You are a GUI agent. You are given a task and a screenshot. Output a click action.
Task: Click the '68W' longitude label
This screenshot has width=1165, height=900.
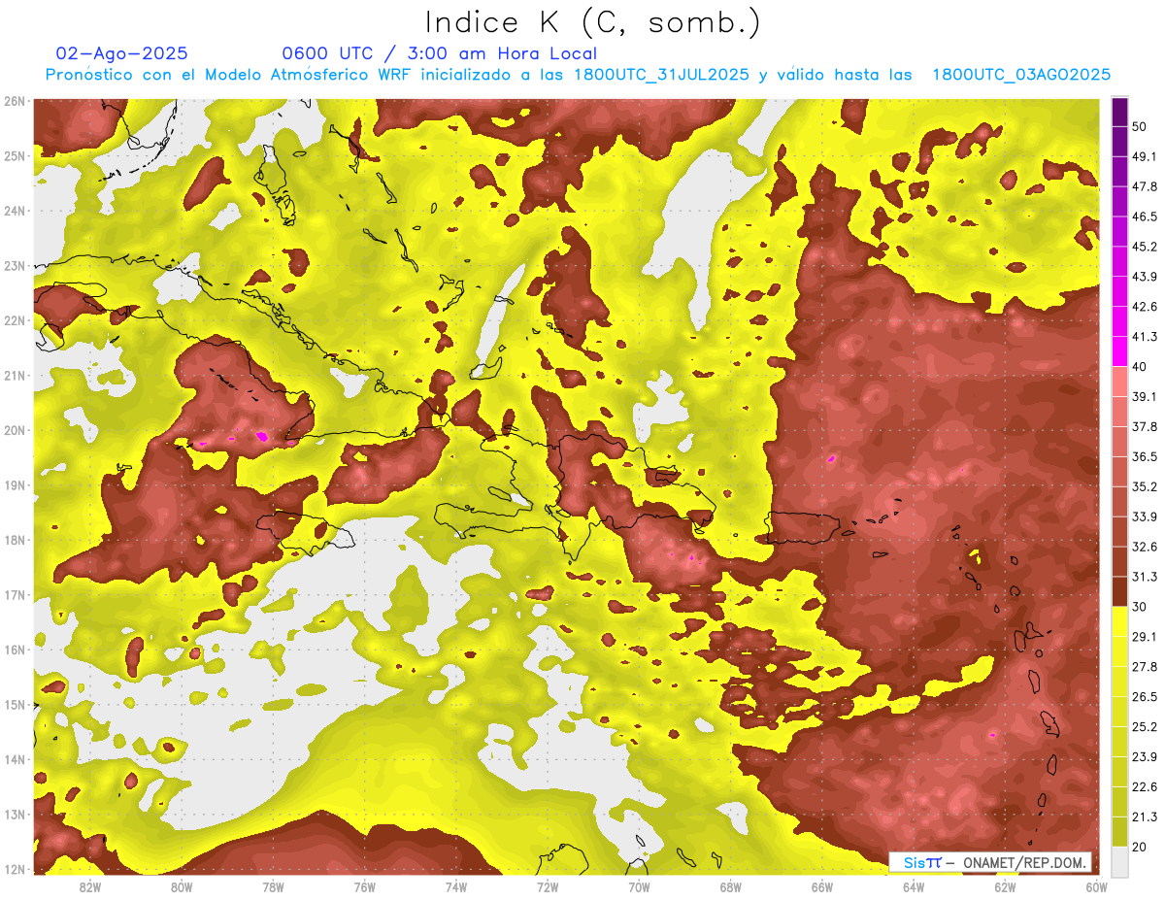point(730,886)
